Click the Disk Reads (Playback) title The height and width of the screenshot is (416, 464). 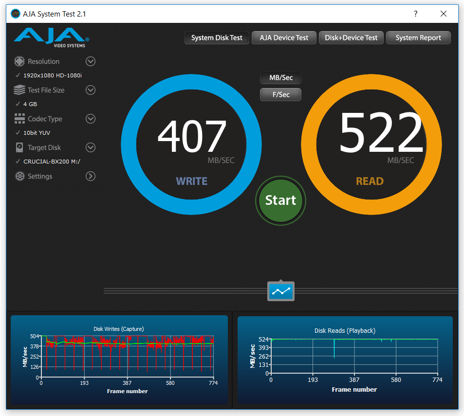tap(345, 330)
